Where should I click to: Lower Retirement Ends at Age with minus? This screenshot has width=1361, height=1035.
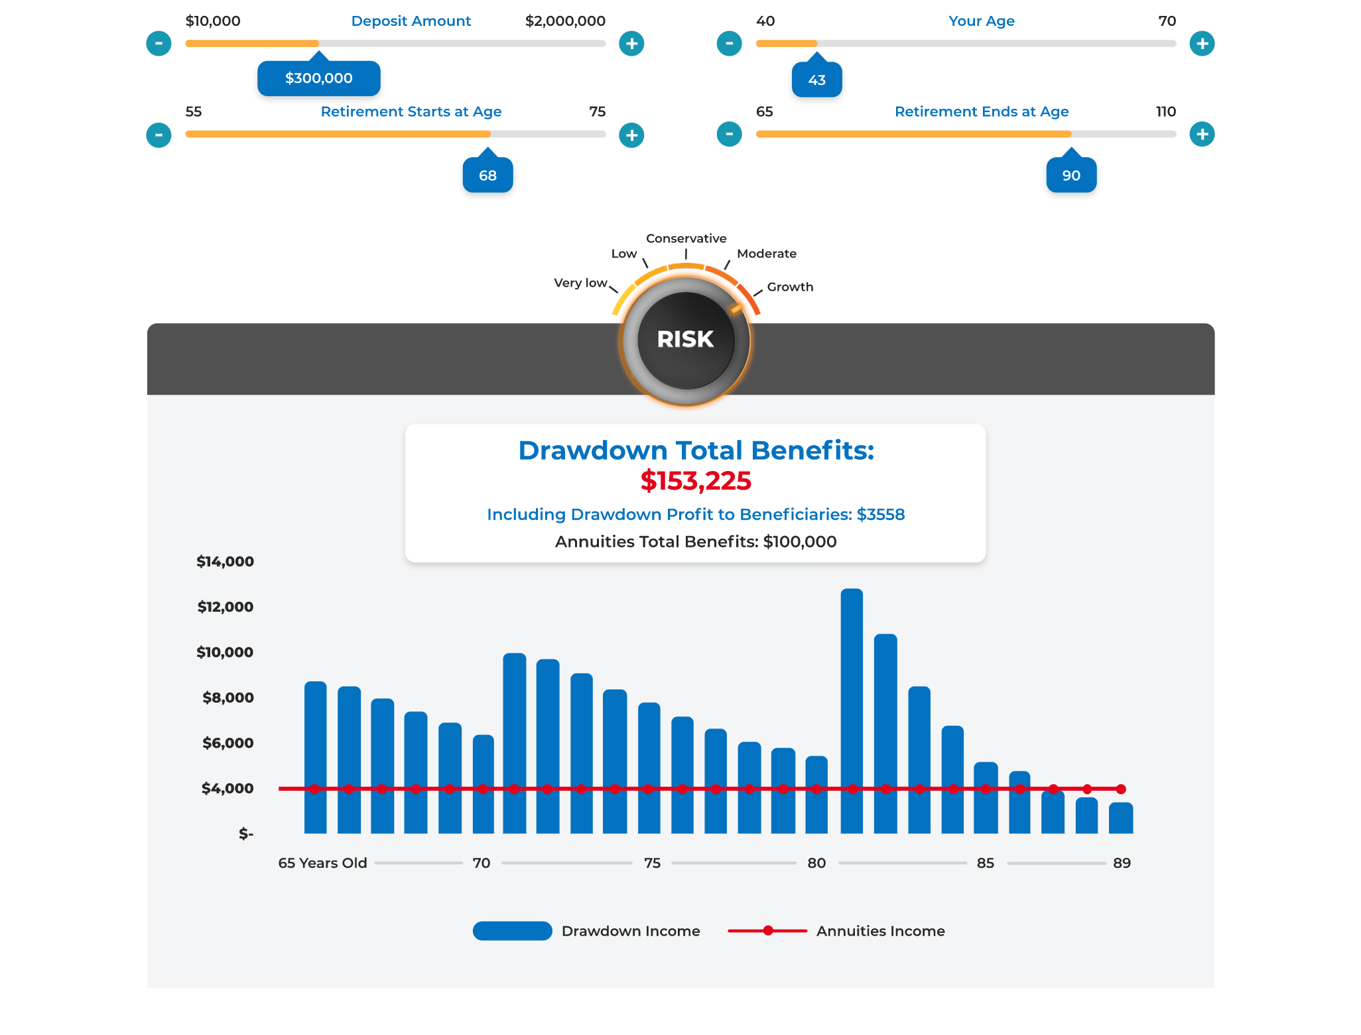[729, 134]
